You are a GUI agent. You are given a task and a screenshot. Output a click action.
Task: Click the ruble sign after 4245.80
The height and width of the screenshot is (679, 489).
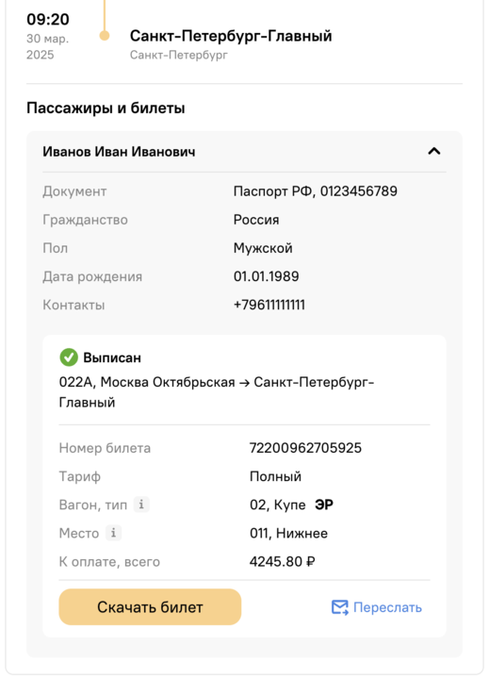(x=310, y=562)
